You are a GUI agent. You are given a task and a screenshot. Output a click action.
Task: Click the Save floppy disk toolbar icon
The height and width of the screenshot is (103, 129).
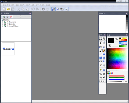(13, 9)
